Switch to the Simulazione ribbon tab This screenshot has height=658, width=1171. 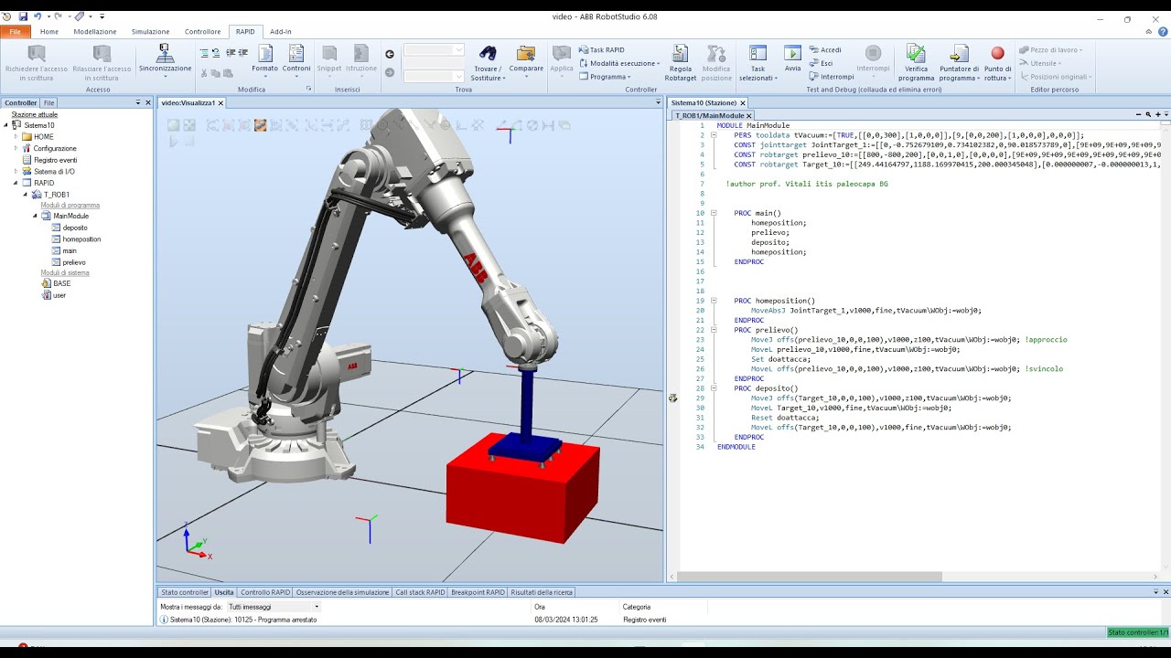point(150,31)
